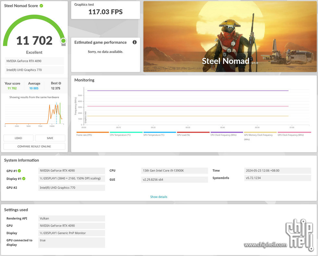Toggle the CPU Clock Frequency (MHz) legend item

tap(227, 134)
